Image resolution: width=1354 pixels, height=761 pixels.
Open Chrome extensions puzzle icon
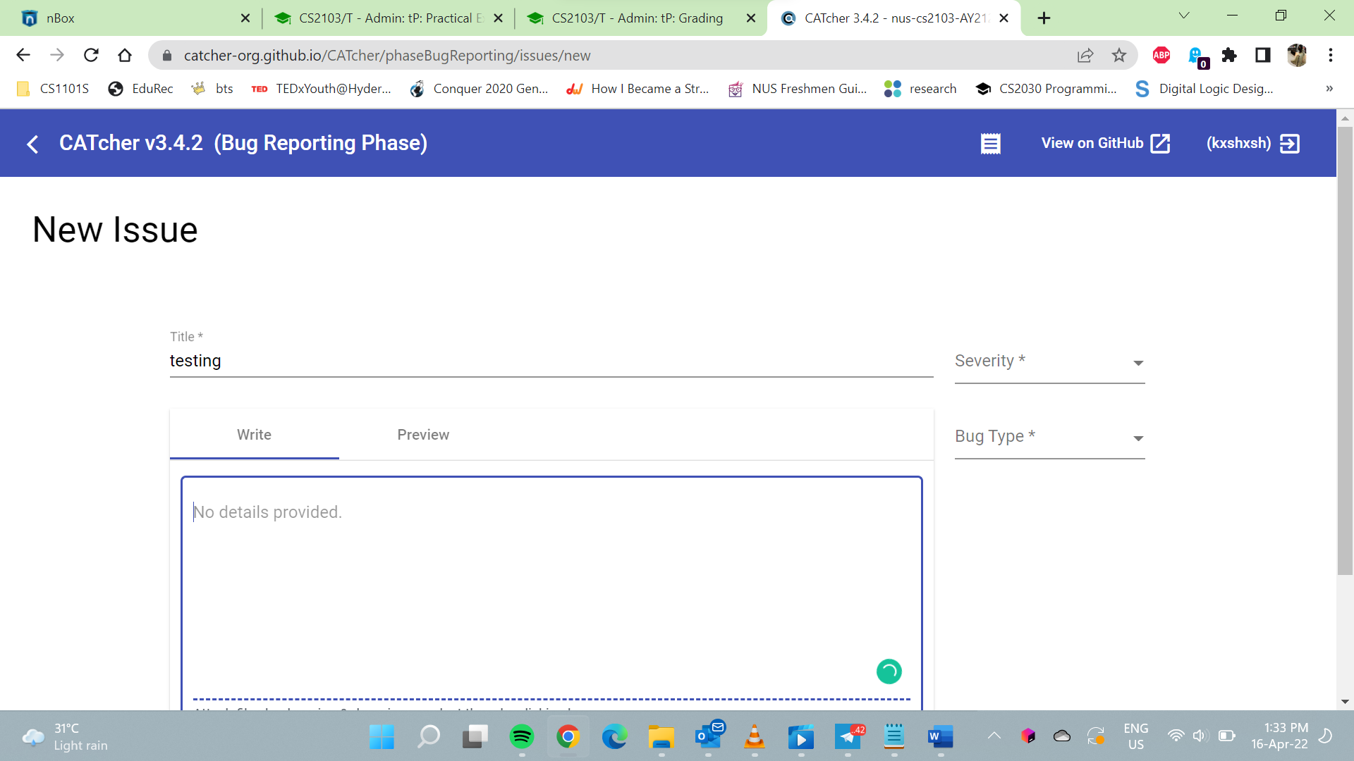pyautogui.click(x=1229, y=55)
